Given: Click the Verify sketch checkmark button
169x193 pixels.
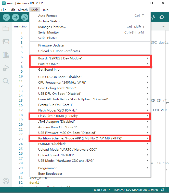Looking at the screenshot, I should click(6, 17).
